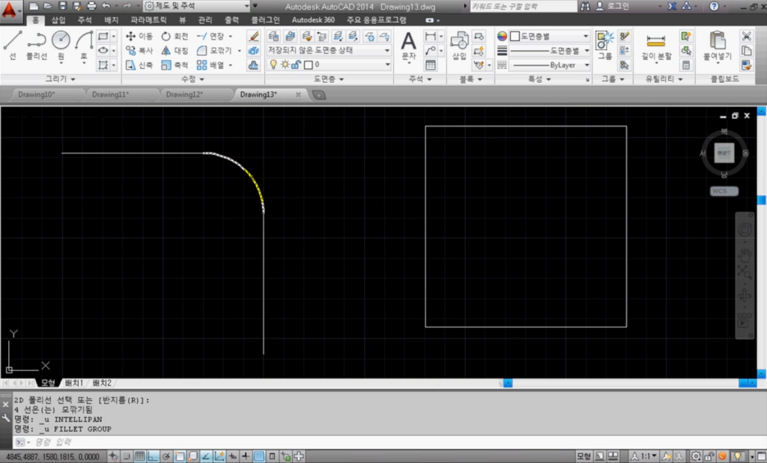
Task: Expand the 유틸리티 panel
Action: [x=664, y=79]
